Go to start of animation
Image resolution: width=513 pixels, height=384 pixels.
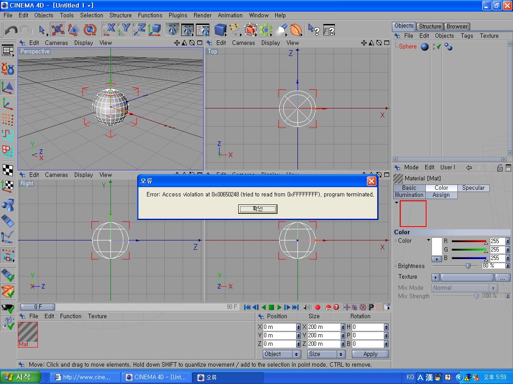tap(247, 307)
